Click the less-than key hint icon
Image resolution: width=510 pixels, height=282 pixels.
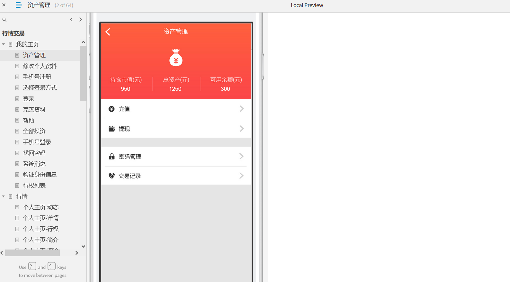(32, 266)
